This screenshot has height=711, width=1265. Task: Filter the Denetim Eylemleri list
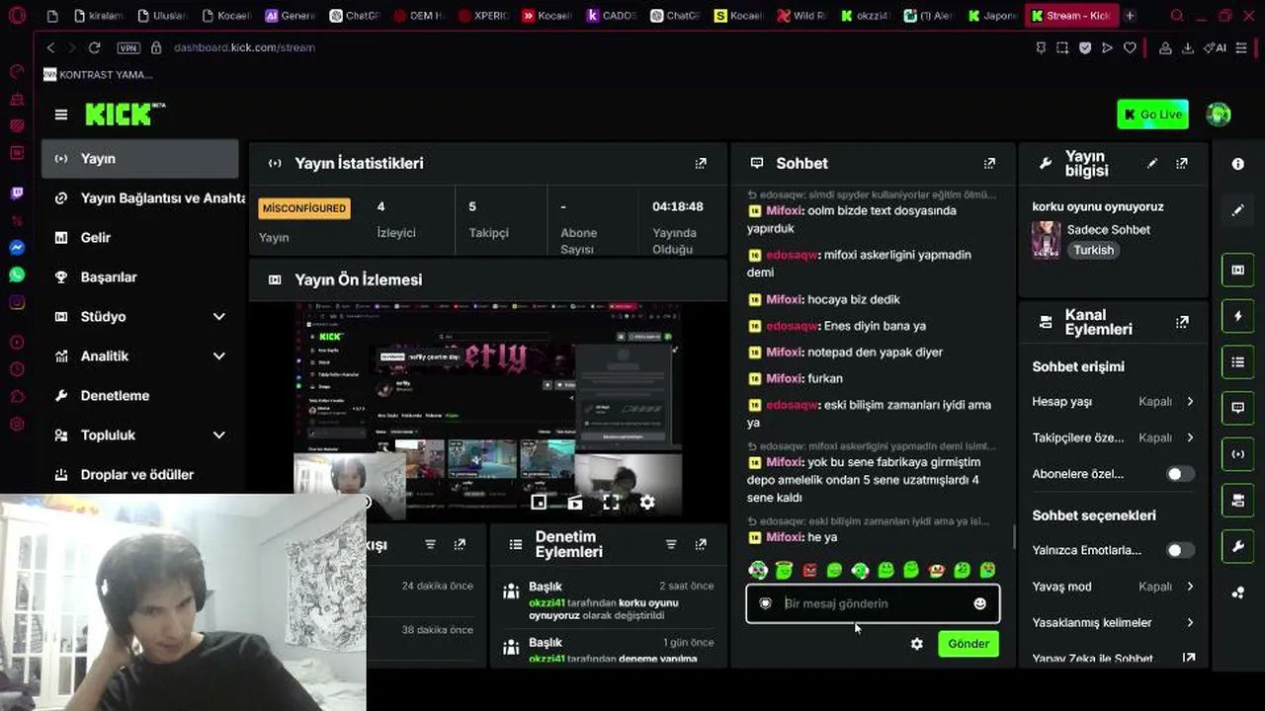(x=671, y=544)
